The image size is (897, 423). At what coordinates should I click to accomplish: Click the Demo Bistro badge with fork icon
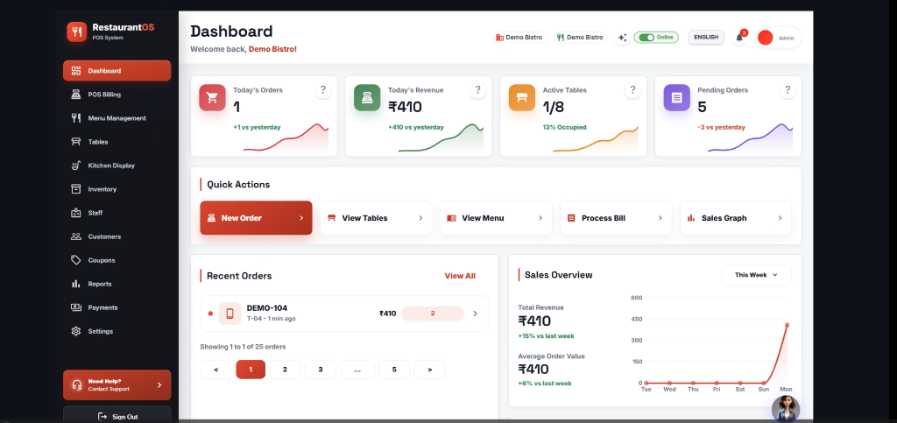[x=580, y=37]
